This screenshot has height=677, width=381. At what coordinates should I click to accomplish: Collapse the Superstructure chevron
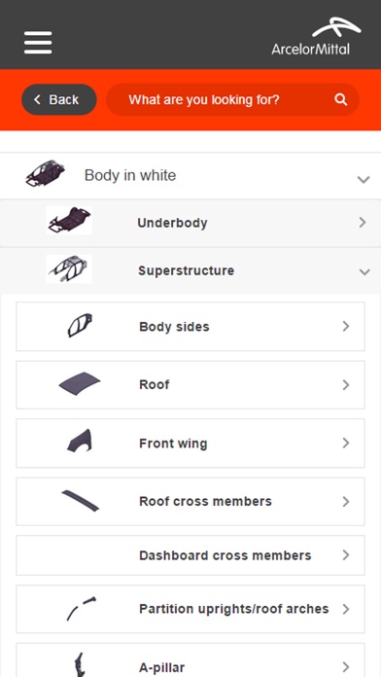point(364,272)
